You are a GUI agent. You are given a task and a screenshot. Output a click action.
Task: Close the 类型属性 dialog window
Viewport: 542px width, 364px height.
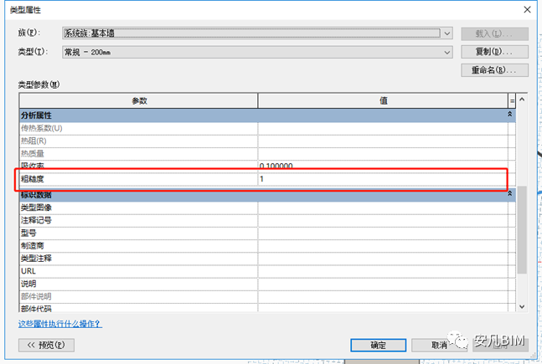[x=524, y=10]
